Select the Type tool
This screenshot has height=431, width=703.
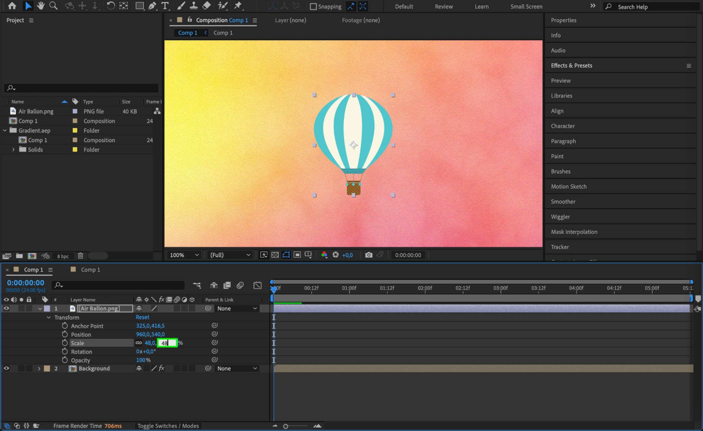pyautogui.click(x=165, y=6)
